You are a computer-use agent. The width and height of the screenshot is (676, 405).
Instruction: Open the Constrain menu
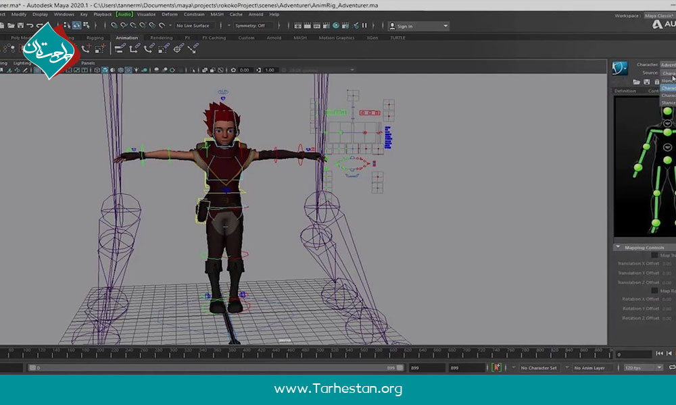194,14
